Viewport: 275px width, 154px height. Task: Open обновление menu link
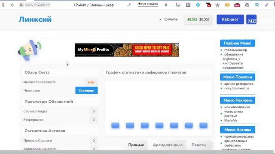coord(234,54)
